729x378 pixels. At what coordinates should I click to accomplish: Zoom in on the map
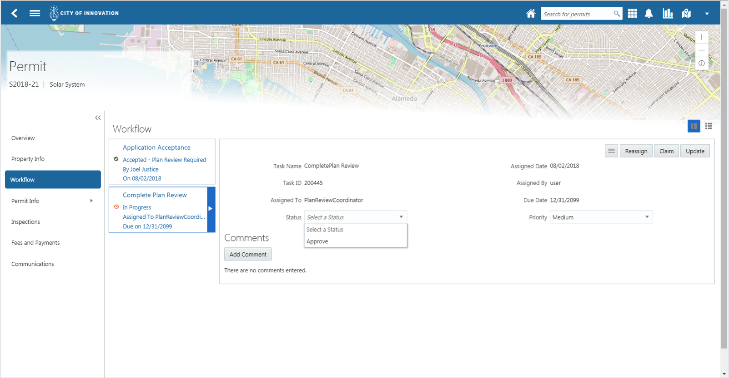click(702, 37)
